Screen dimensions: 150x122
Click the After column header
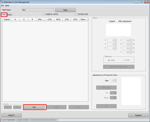coord(41,19)
